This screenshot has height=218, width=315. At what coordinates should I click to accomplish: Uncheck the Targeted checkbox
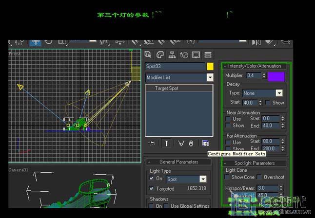[151, 188]
